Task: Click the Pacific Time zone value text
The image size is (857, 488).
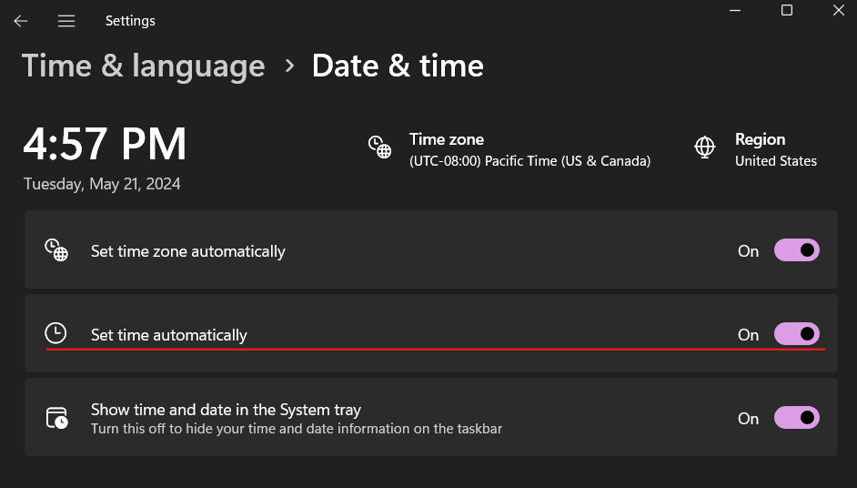Action: click(529, 161)
